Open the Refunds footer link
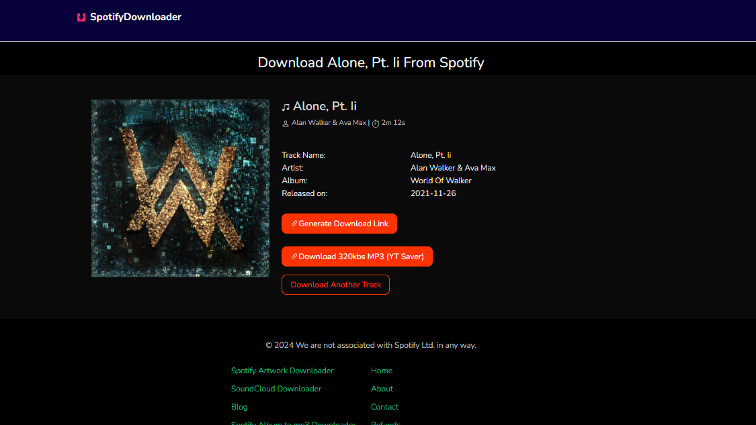 [x=385, y=422]
